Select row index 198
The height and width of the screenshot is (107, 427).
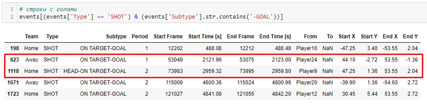(14, 48)
